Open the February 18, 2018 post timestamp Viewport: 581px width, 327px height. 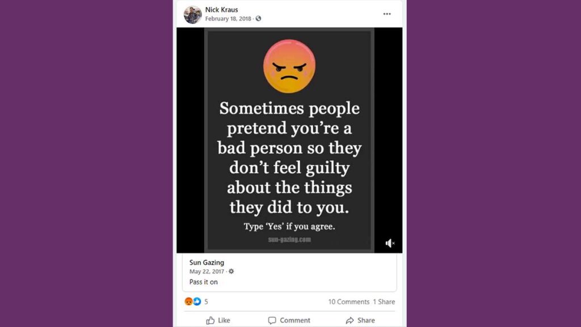(x=228, y=19)
